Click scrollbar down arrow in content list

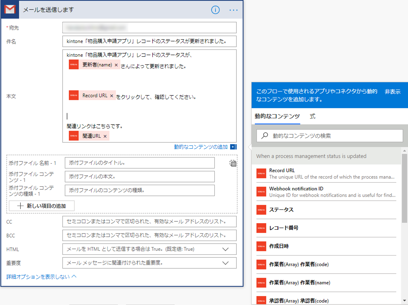404,300
